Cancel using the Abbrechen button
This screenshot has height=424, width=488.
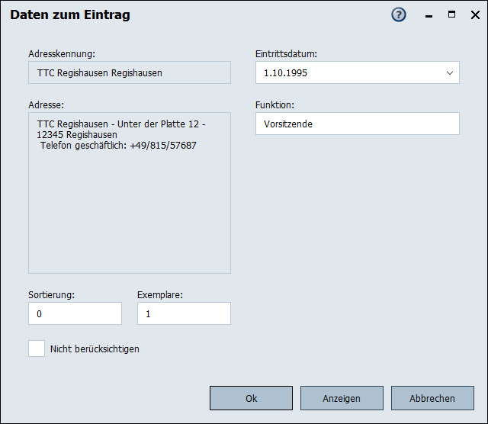[432, 398]
